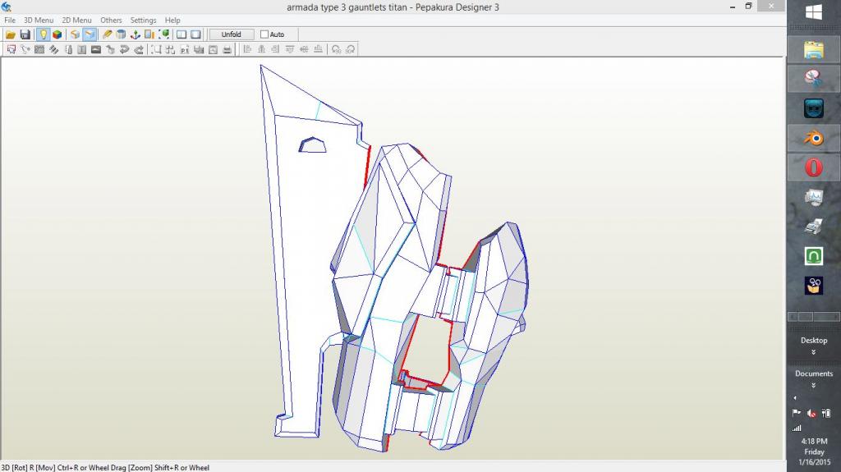
Task: Toggle the colored cube texture display
Action: (57, 34)
